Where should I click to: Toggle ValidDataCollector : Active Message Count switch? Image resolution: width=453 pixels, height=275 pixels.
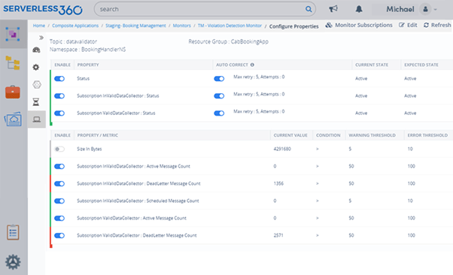pos(59,218)
